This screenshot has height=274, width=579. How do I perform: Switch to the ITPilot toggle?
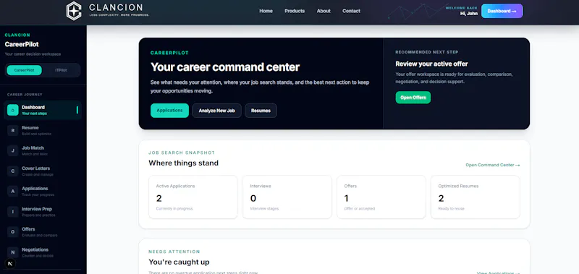61,70
